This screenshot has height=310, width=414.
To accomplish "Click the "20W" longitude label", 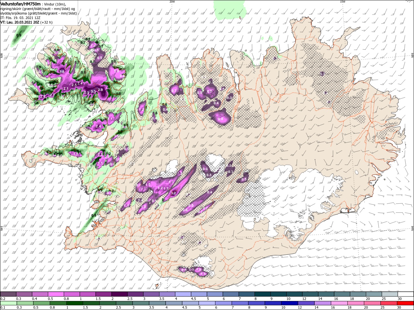I will [172, 2].
